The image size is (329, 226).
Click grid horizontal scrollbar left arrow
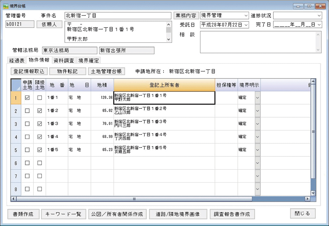13,199
